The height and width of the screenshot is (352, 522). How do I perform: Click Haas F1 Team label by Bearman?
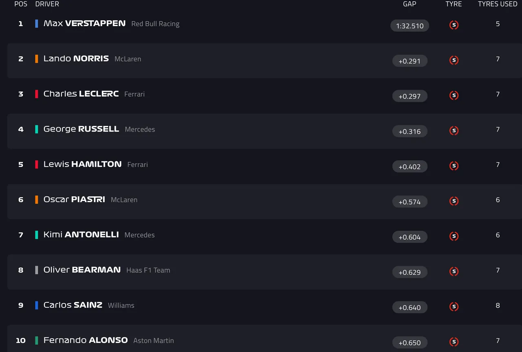pos(148,270)
